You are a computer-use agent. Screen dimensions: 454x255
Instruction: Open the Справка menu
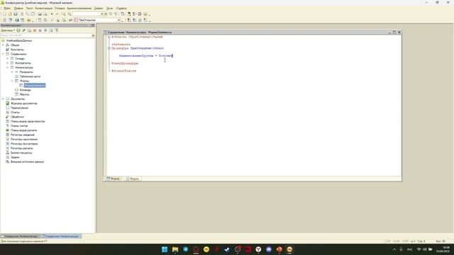(121, 8)
